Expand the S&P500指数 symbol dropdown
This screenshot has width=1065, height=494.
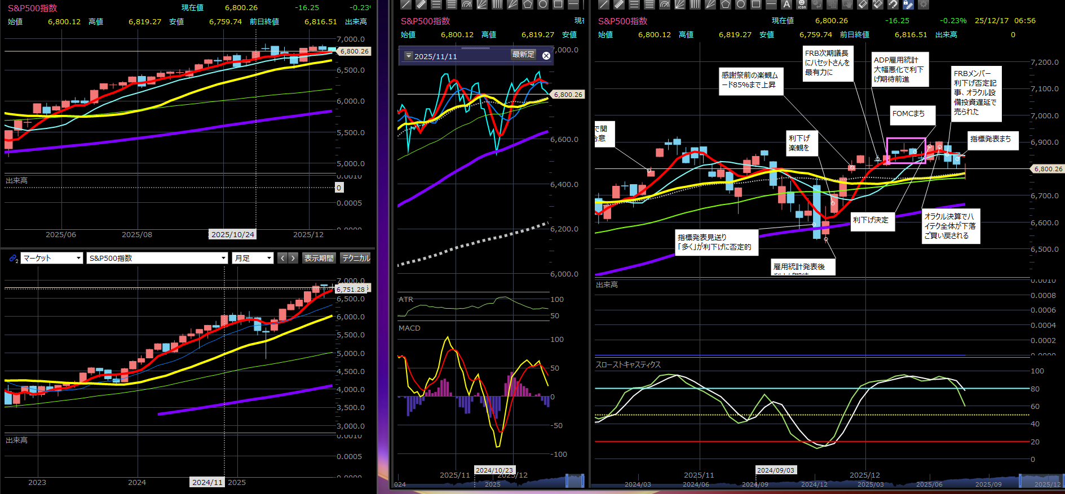pos(157,258)
